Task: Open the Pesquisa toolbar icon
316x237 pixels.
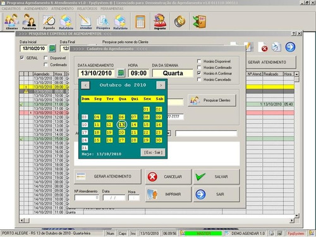Action: 103,21
